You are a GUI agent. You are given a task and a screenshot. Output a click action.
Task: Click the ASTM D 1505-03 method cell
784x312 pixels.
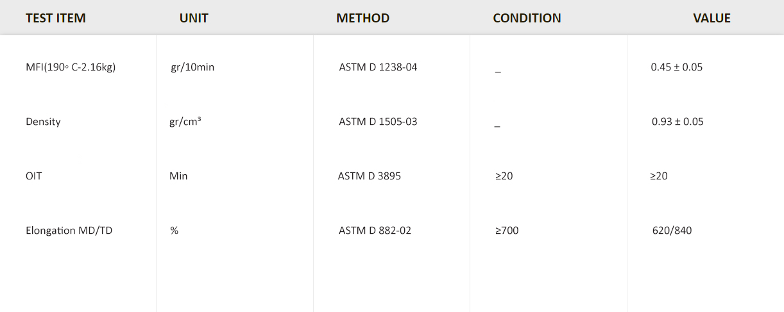[x=378, y=121]
